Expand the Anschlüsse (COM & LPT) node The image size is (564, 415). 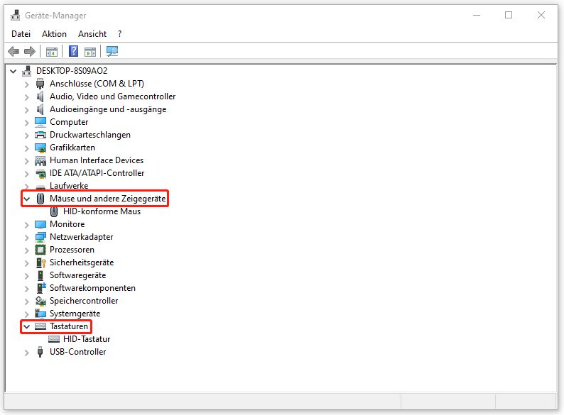(26, 84)
